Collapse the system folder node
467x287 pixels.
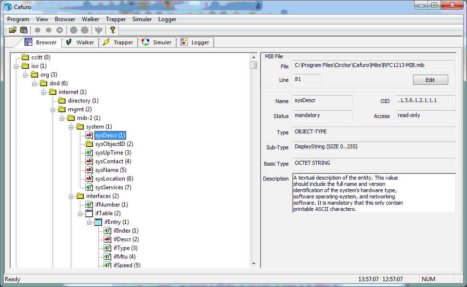point(71,127)
